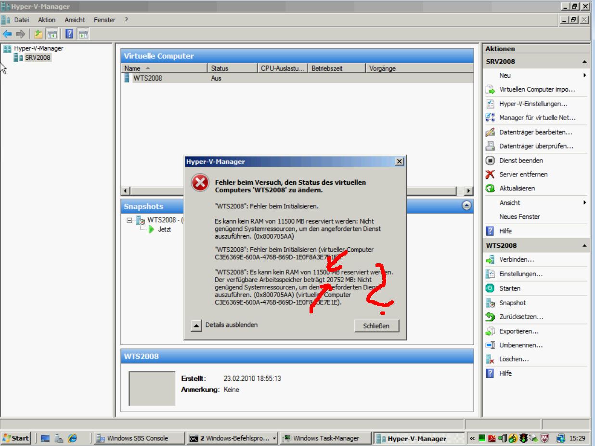Open the Fenster menu
Image resolution: width=595 pixels, height=446 pixels.
[104, 20]
